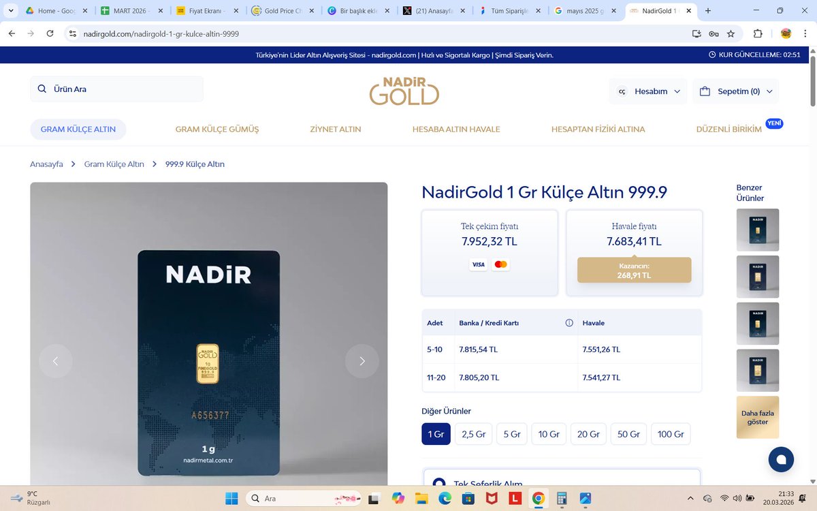Open Chrome extensions puzzle icon

pyautogui.click(x=758, y=33)
